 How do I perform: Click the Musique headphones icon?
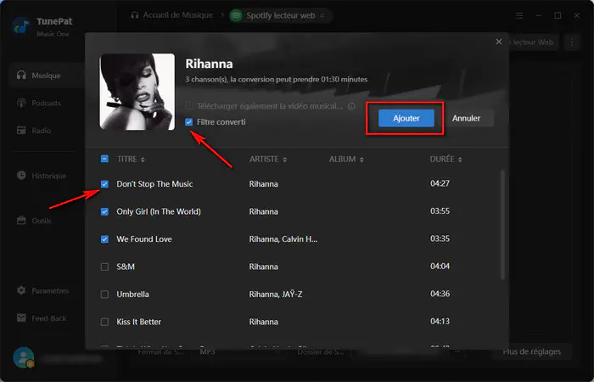pos(21,75)
